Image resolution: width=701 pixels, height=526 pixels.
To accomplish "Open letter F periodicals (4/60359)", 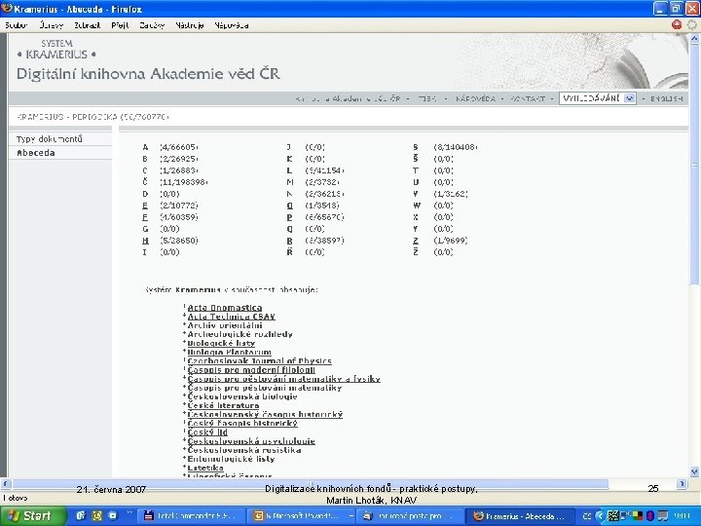I will [145, 217].
